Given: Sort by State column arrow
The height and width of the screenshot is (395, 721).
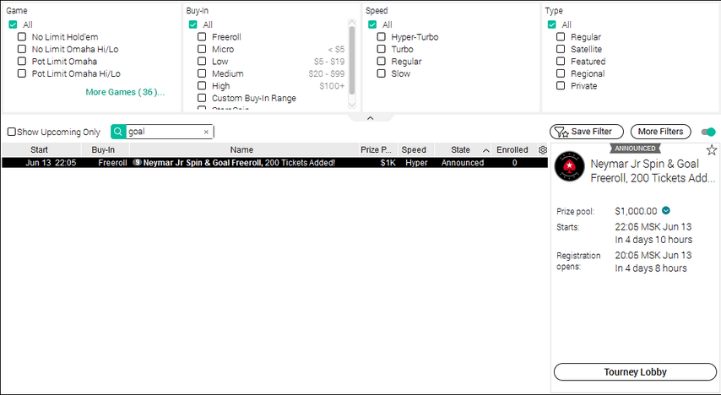Looking at the screenshot, I should 485,150.
